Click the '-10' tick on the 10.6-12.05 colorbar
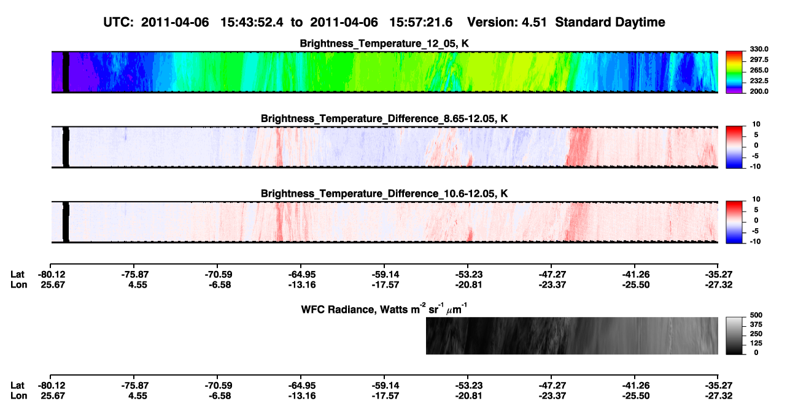 756,242
